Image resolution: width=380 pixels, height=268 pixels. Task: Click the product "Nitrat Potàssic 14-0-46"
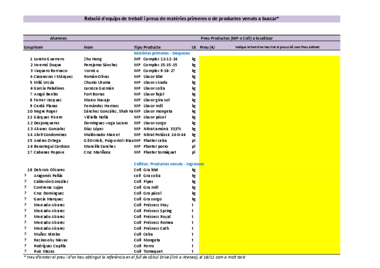pos(164,135)
